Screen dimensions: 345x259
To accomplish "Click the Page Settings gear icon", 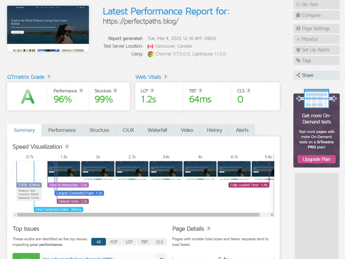I will [298, 28].
